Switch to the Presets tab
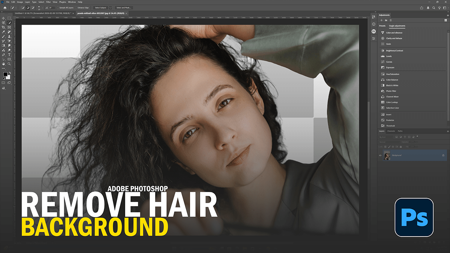The width and height of the screenshot is (450, 253). tap(382, 26)
